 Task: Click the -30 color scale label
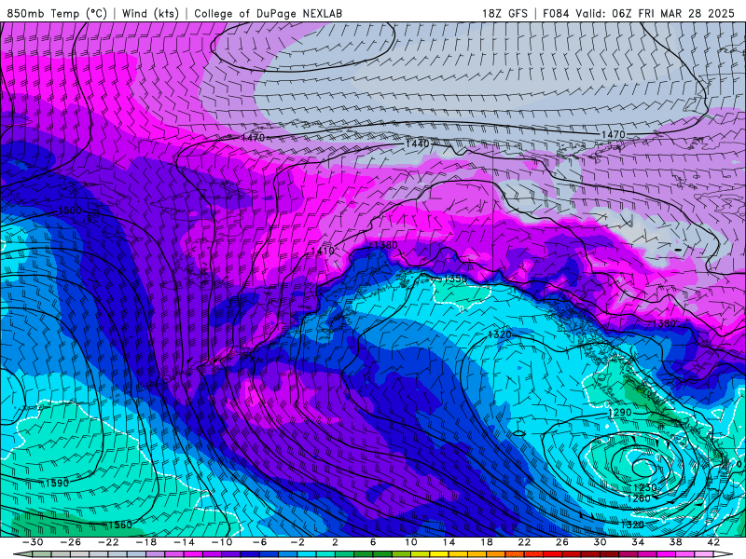pos(33,542)
